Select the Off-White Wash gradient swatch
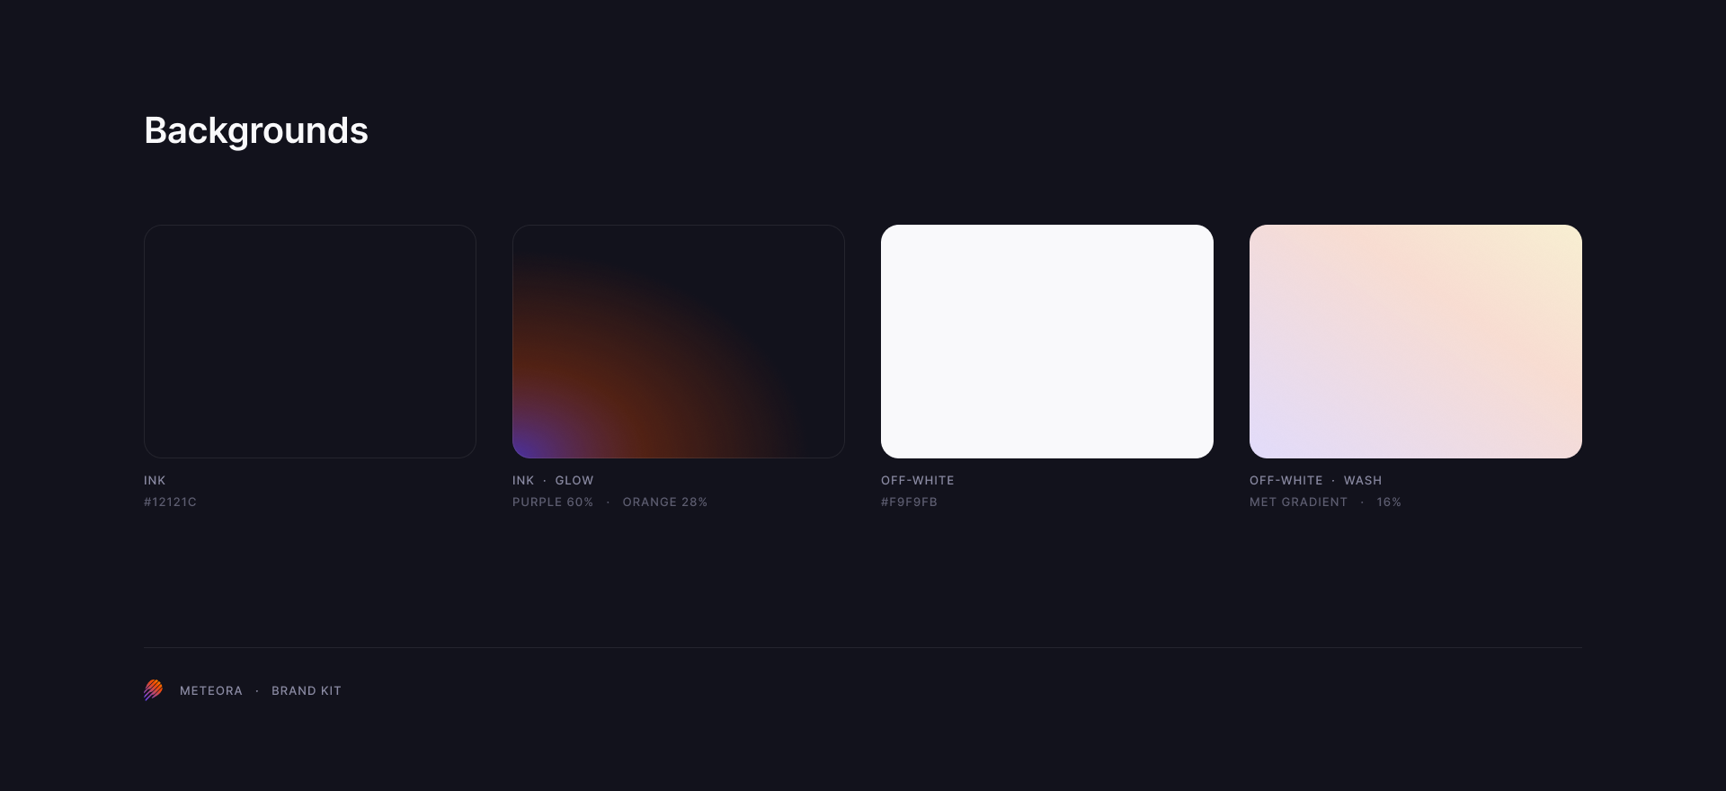This screenshot has height=791, width=1726. [x=1416, y=342]
